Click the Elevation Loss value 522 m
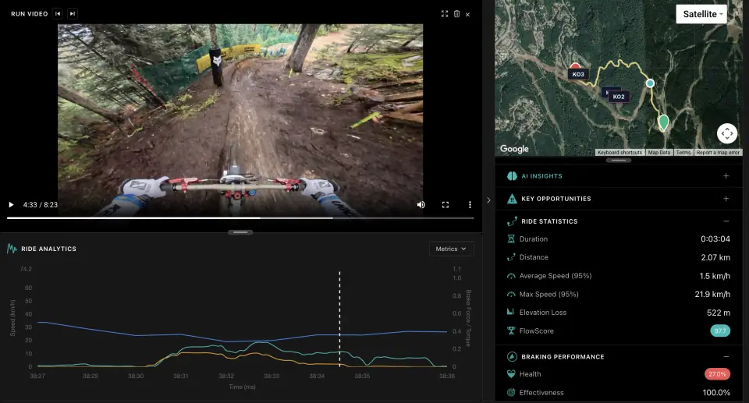This screenshot has height=403, width=749. pyautogui.click(x=719, y=313)
